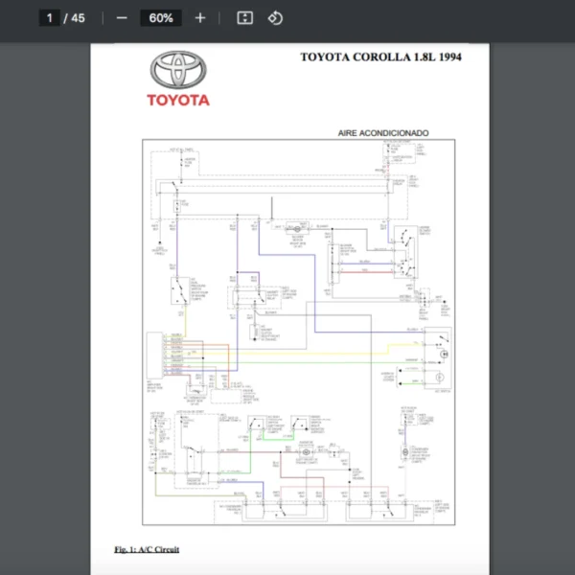Click the dark gray area right of the page
The width and height of the screenshot is (575, 575).
532,287
